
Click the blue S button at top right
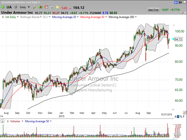point(176,2)
